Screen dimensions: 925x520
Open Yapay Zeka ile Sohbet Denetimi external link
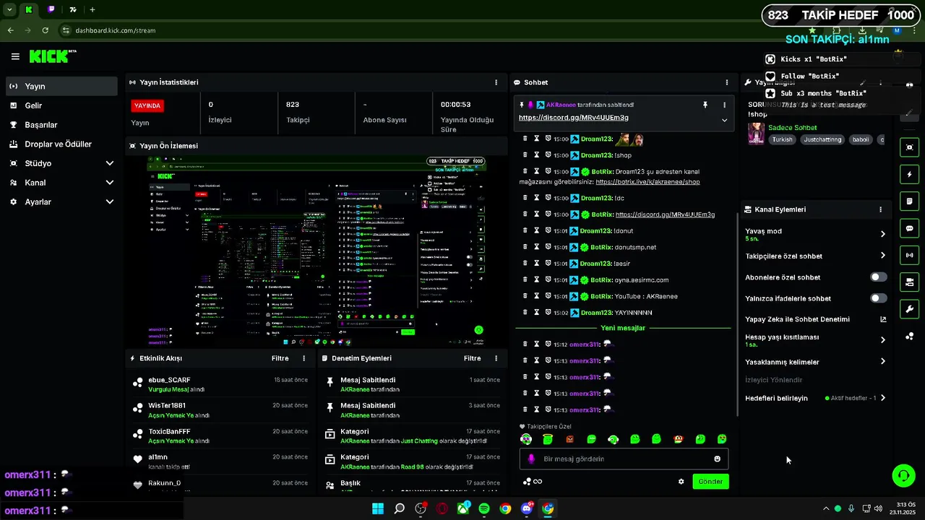[x=882, y=319]
